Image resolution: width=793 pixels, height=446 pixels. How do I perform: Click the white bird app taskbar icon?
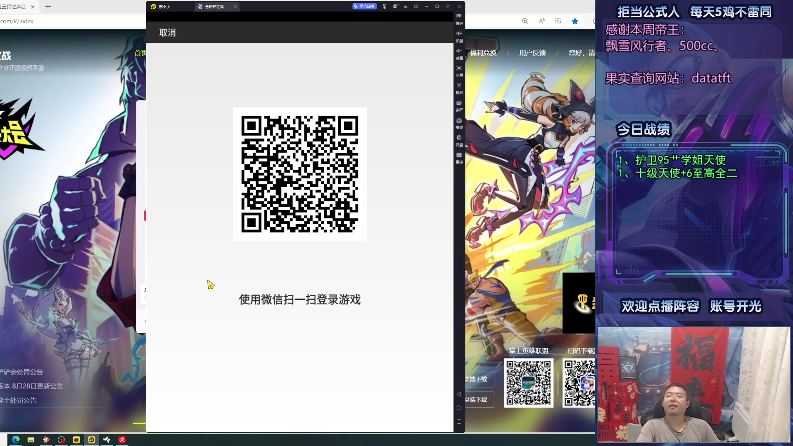pyautogui.click(x=107, y=440)
